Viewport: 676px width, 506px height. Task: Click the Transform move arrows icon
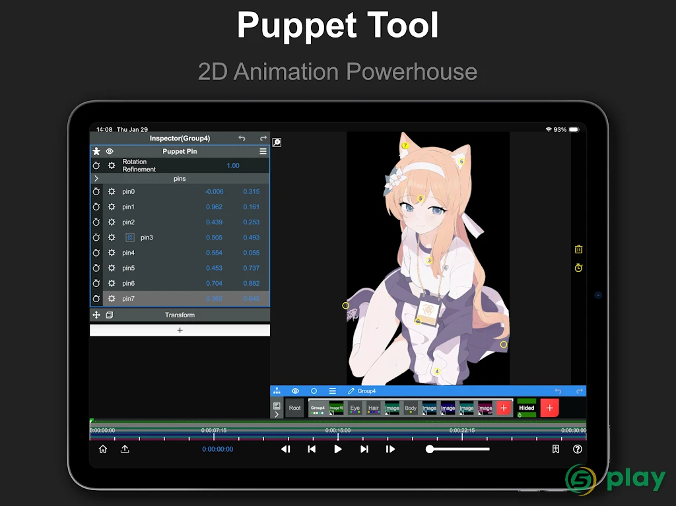point(96,315)
